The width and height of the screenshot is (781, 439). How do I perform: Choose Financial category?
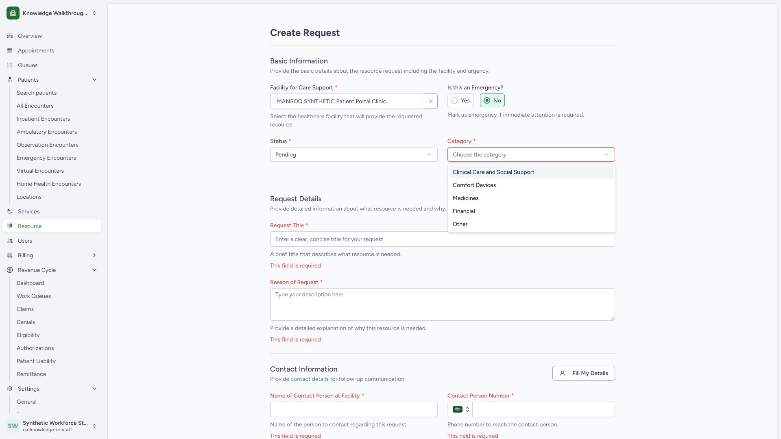pos(532,211)
